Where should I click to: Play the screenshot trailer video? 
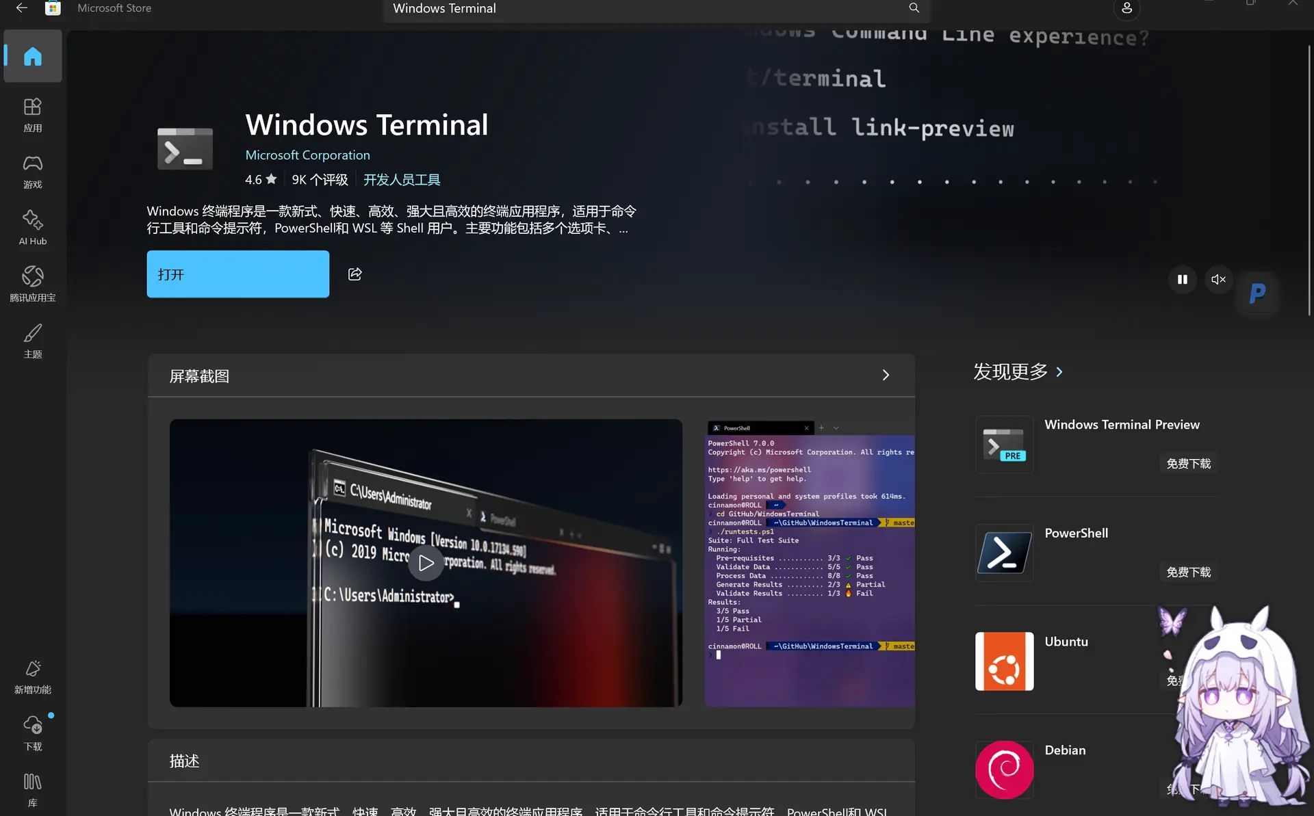pyautogui.click(x=426, y=563)
